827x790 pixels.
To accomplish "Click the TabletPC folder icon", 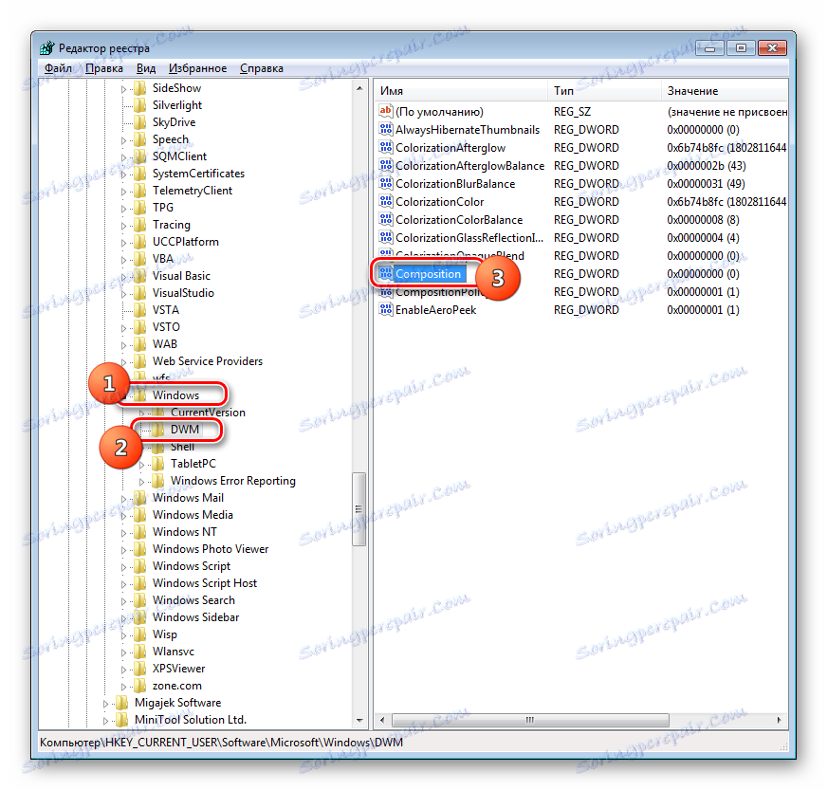I will [x=157, y=464].
